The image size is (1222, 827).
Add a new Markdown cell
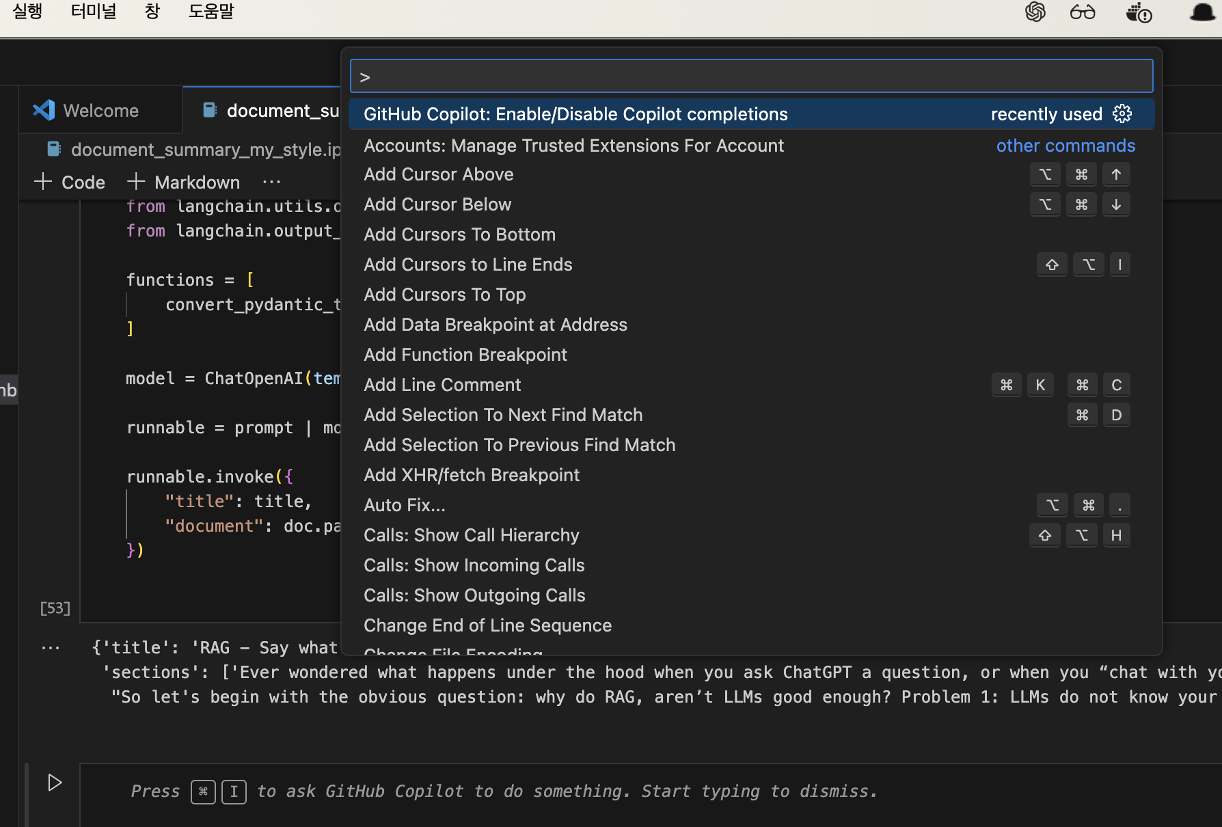[x=183, y=182]
